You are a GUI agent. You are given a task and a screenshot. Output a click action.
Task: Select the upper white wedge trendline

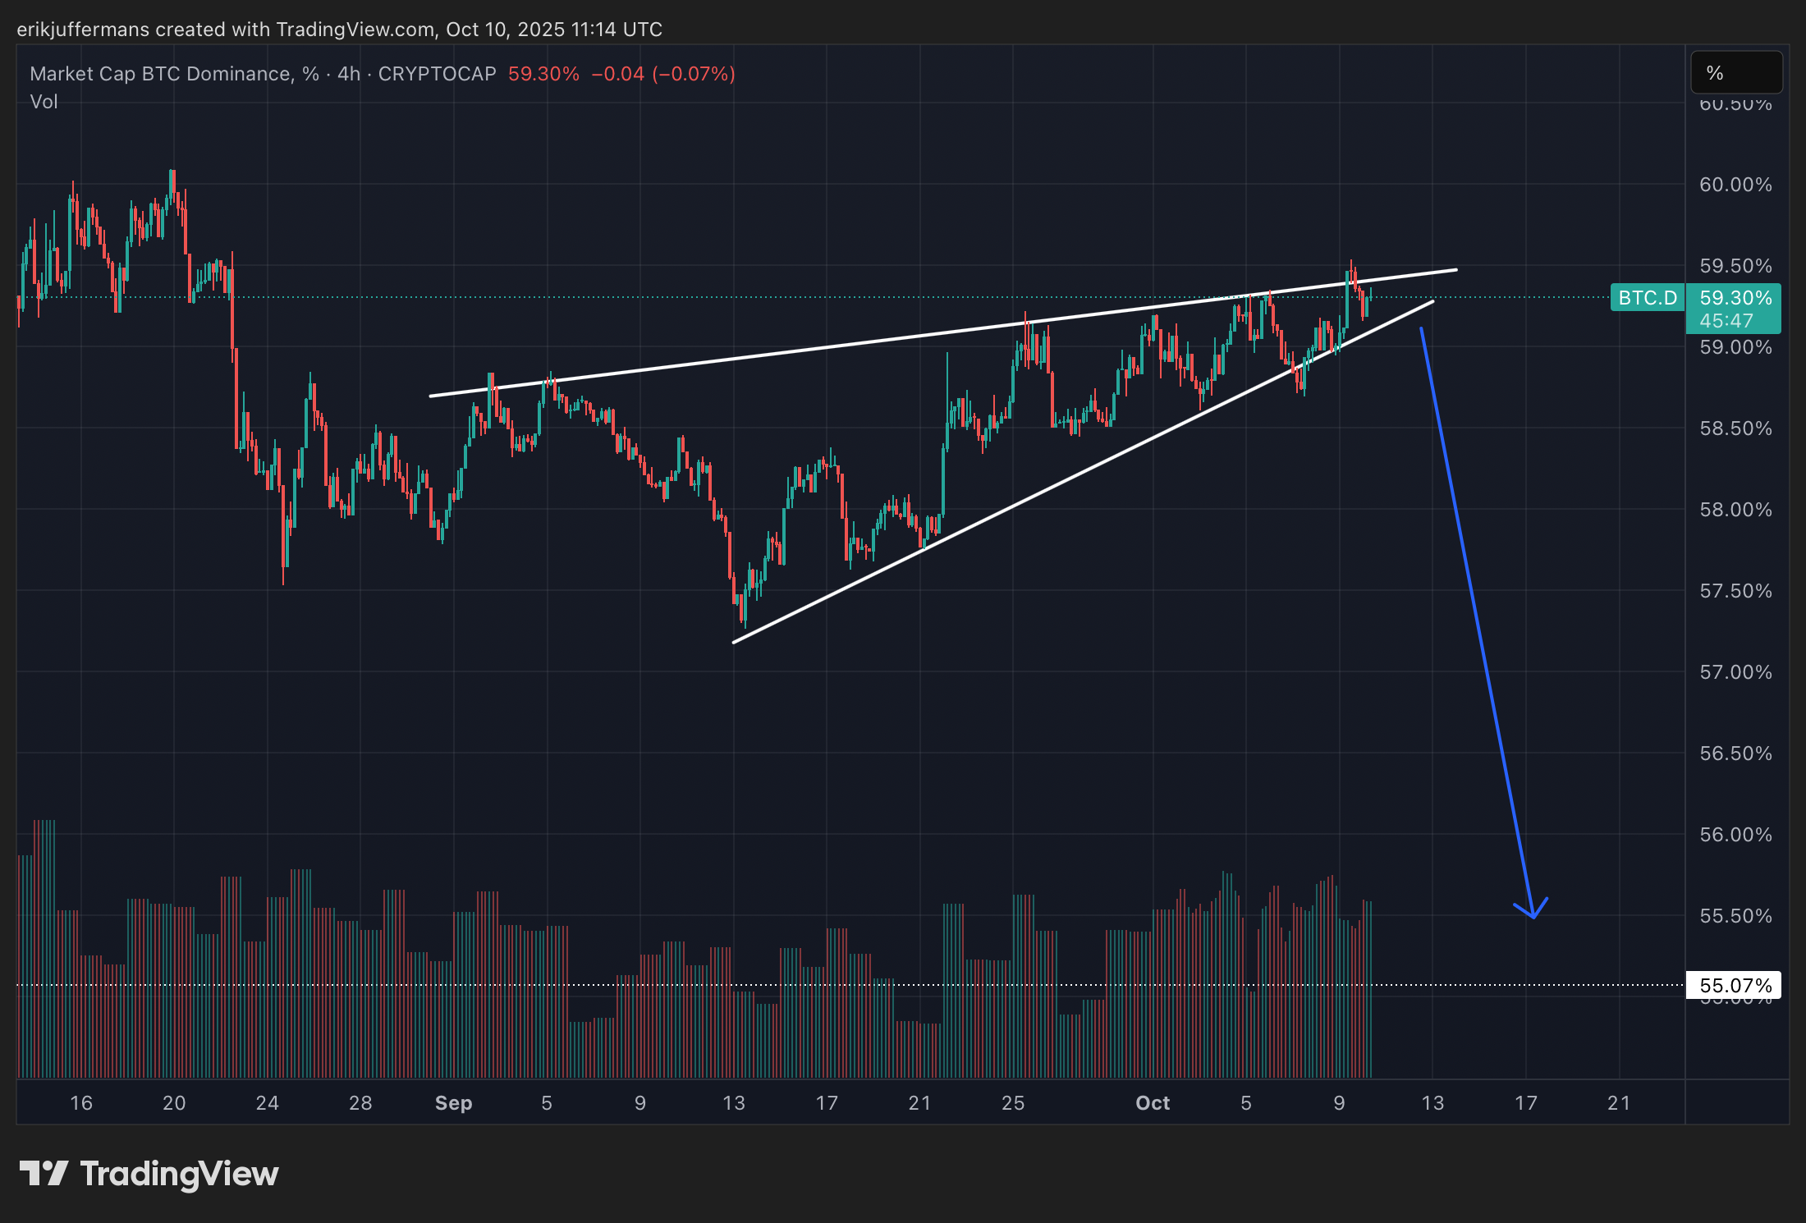pos(821,347)
